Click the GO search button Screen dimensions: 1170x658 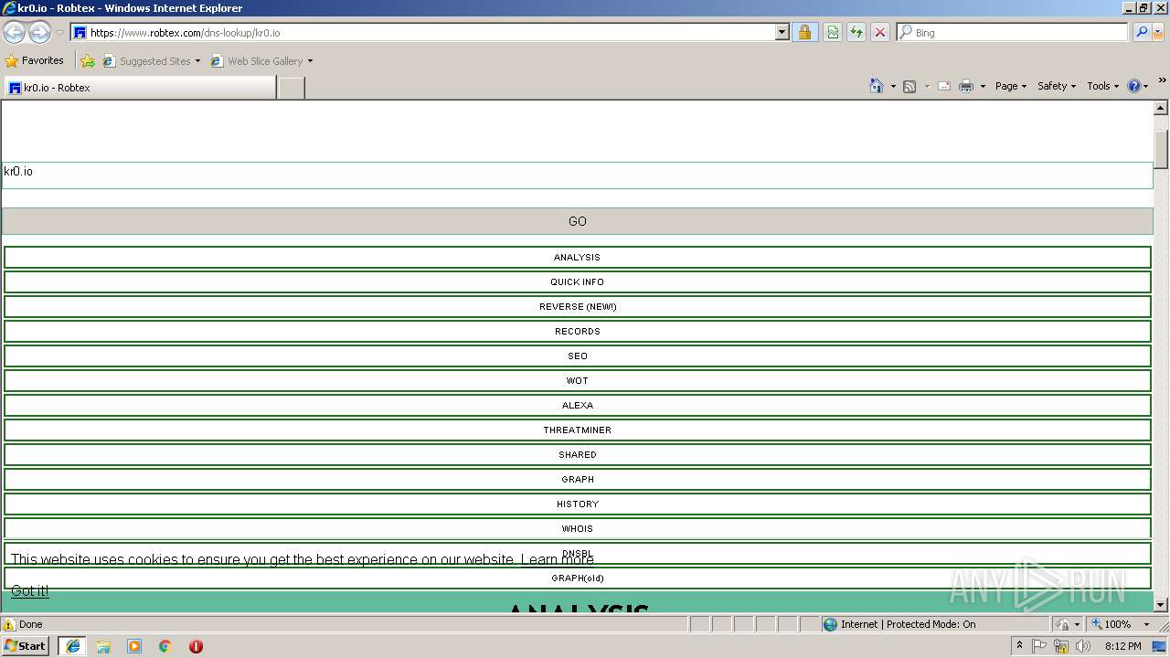pos(577,221)
